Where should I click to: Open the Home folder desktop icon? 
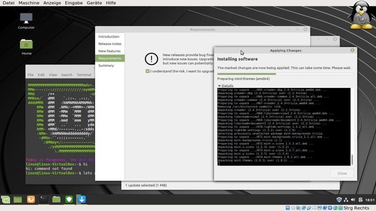pyautogui.click(x=26, y=47)
